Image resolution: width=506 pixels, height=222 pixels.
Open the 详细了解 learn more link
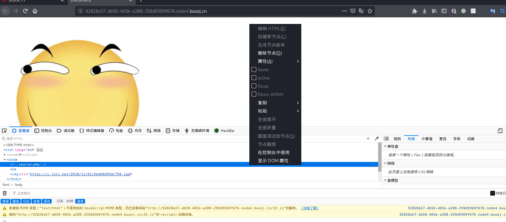310,208
